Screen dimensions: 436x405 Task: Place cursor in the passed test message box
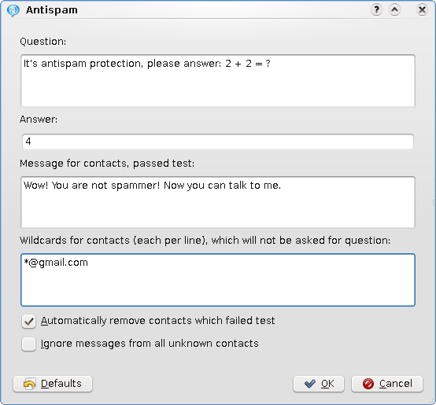click(218, 202)
